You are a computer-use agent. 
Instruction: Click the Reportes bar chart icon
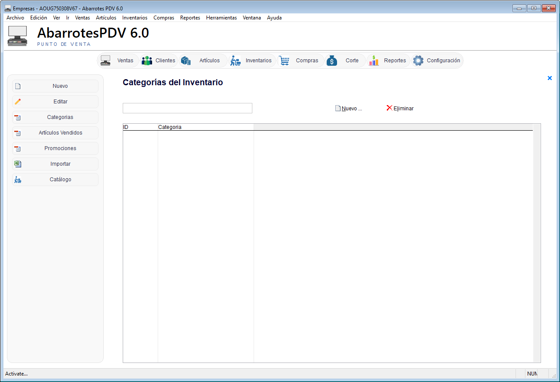pos(374,61)
